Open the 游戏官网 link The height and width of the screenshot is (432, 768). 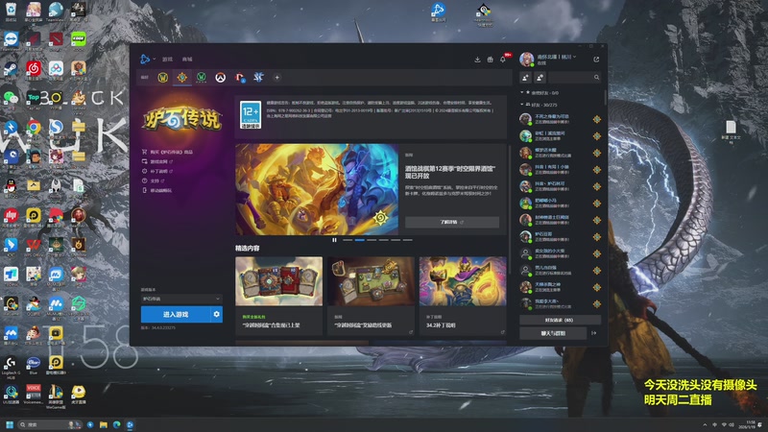click(x=157, y=161)
